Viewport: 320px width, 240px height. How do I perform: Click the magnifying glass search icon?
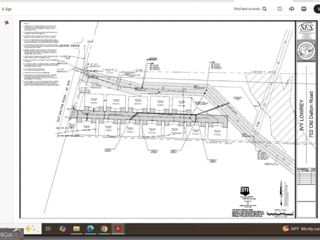[x=264, y=9]
